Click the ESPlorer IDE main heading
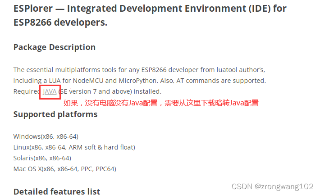This screenshot has width=320, height=195. [150, 15]
